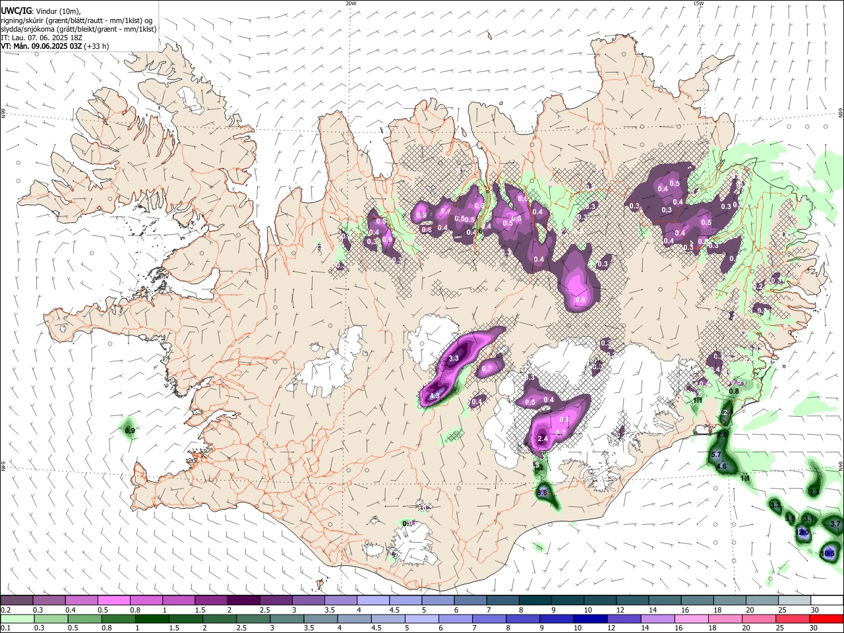Screen dimensions: 844x633
Task: Click the 'rigning/skúrir' legend description line
Action: [x=76, y=20]
